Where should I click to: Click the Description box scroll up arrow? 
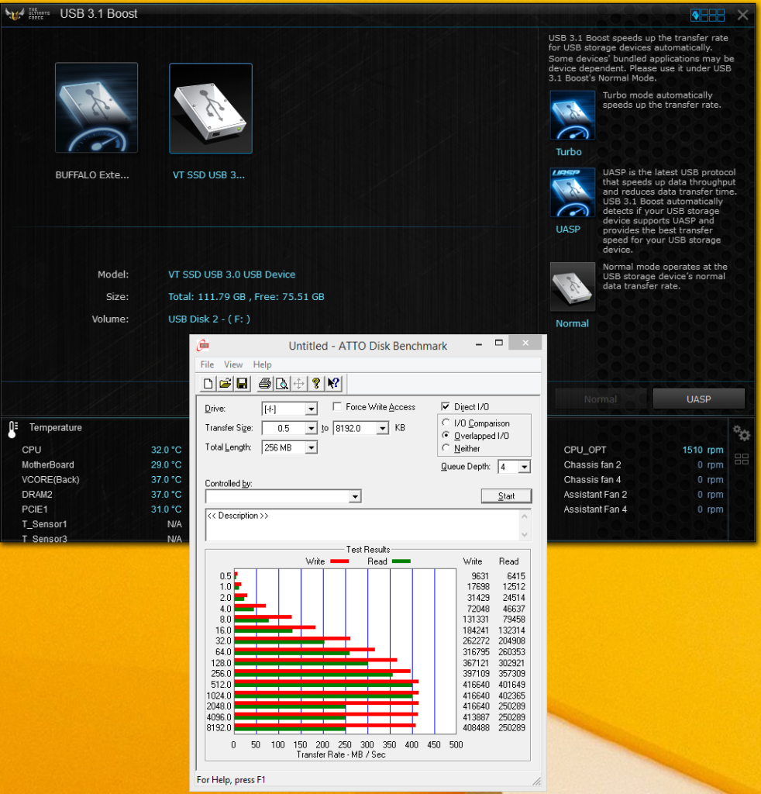[x=525, y=516]
